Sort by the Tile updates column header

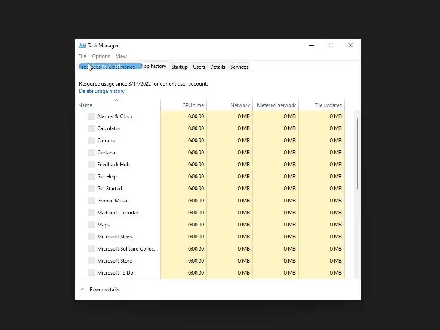point(321,104)
